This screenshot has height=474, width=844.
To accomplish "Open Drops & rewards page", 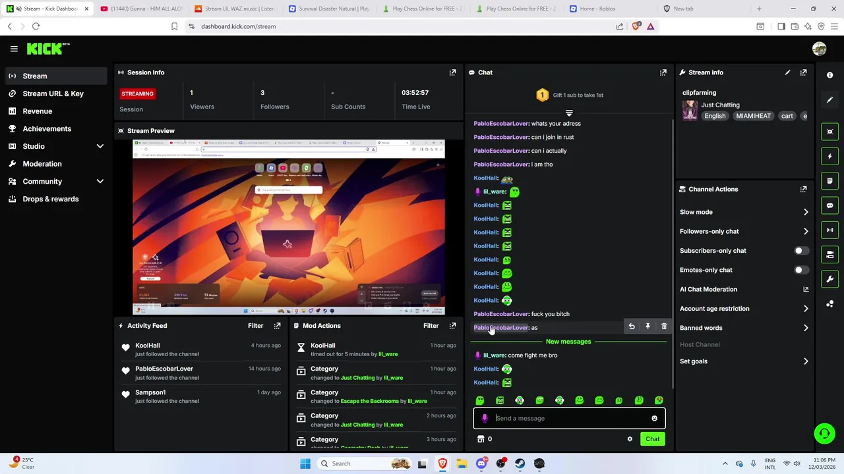I will click(x=55, y=199).
